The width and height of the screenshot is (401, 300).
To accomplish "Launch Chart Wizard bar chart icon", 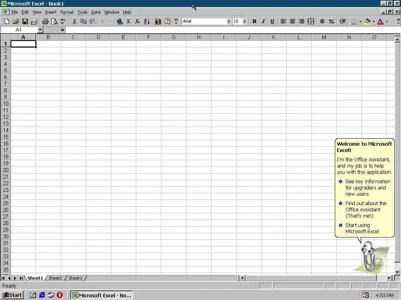I will tap(158, 22).
